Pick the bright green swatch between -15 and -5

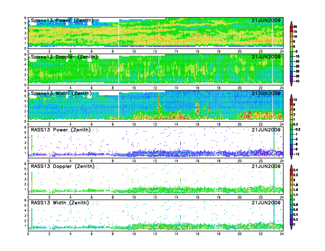tap(291, 54)
